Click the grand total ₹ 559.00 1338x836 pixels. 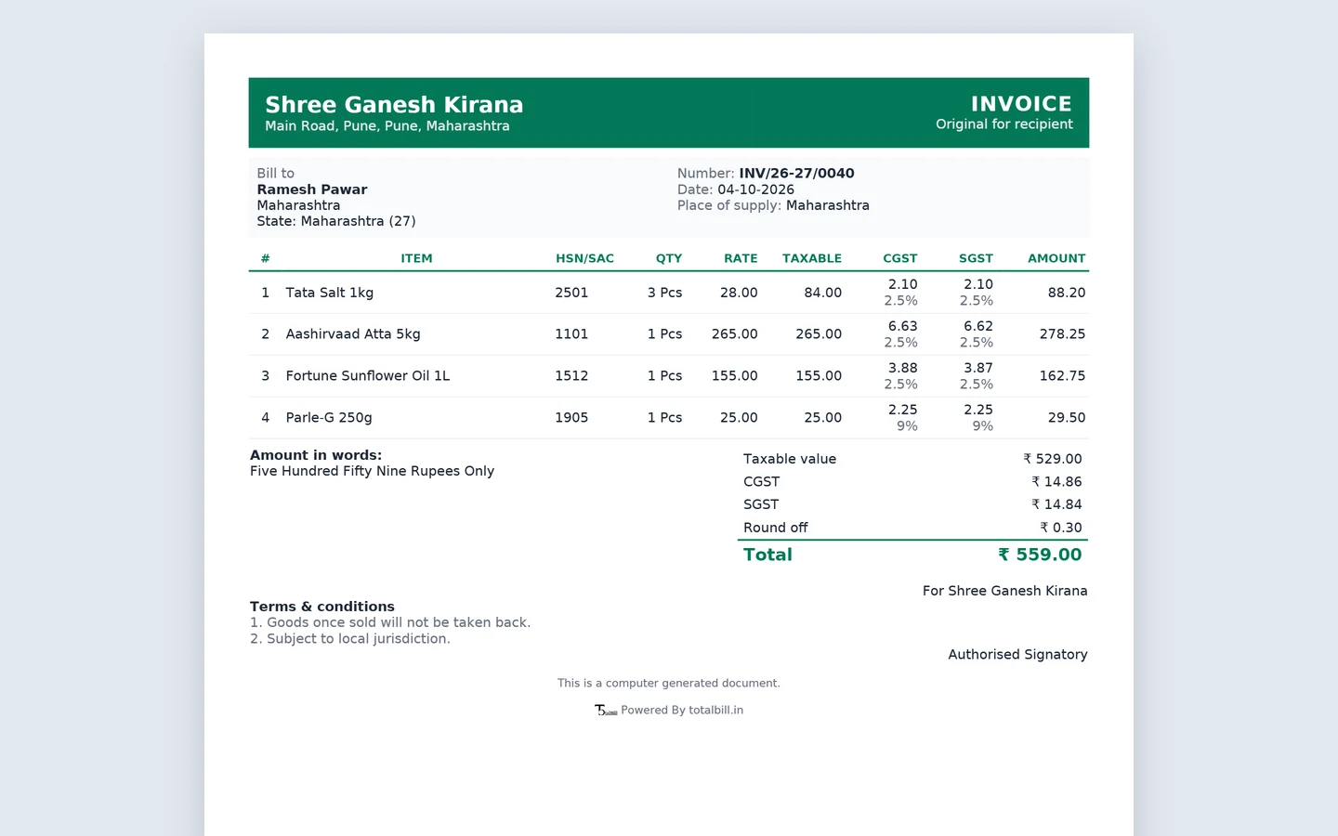coord(1040,555)
